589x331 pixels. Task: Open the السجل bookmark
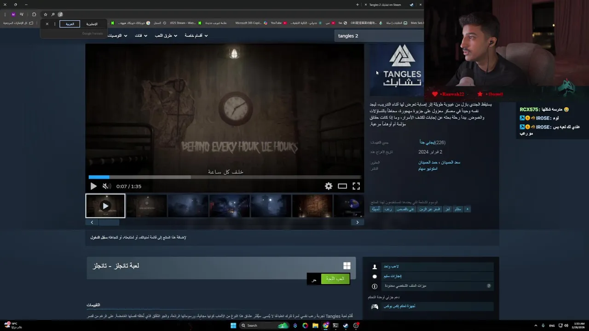160,23
